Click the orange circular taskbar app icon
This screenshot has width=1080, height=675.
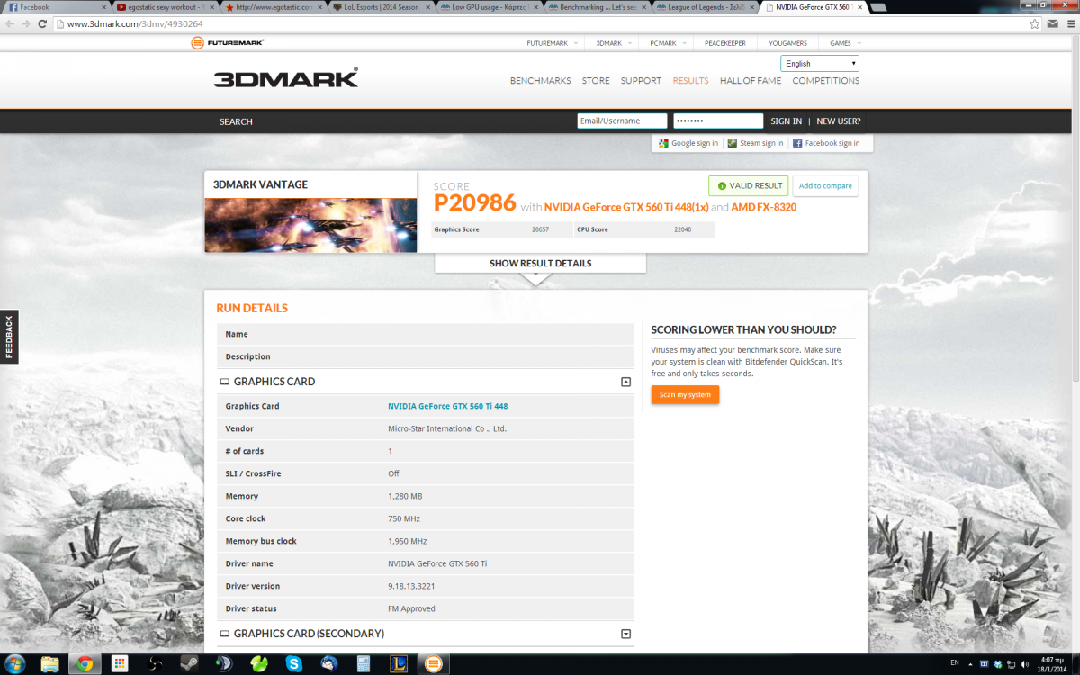point(433,664)
